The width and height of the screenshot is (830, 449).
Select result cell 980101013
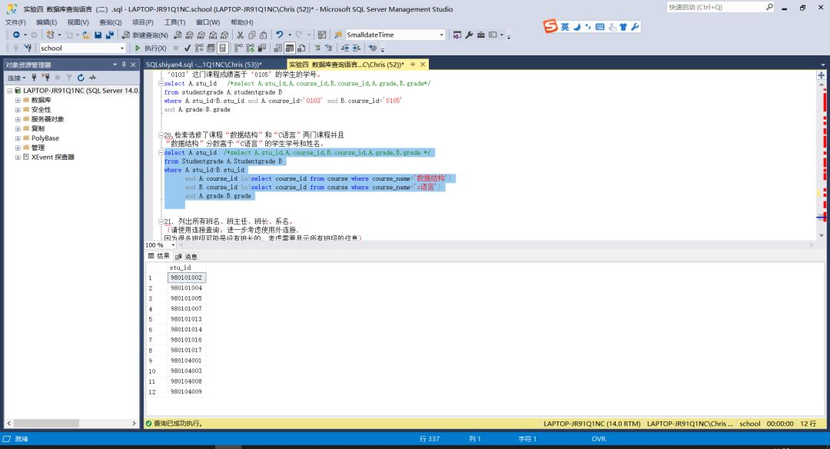186,319
